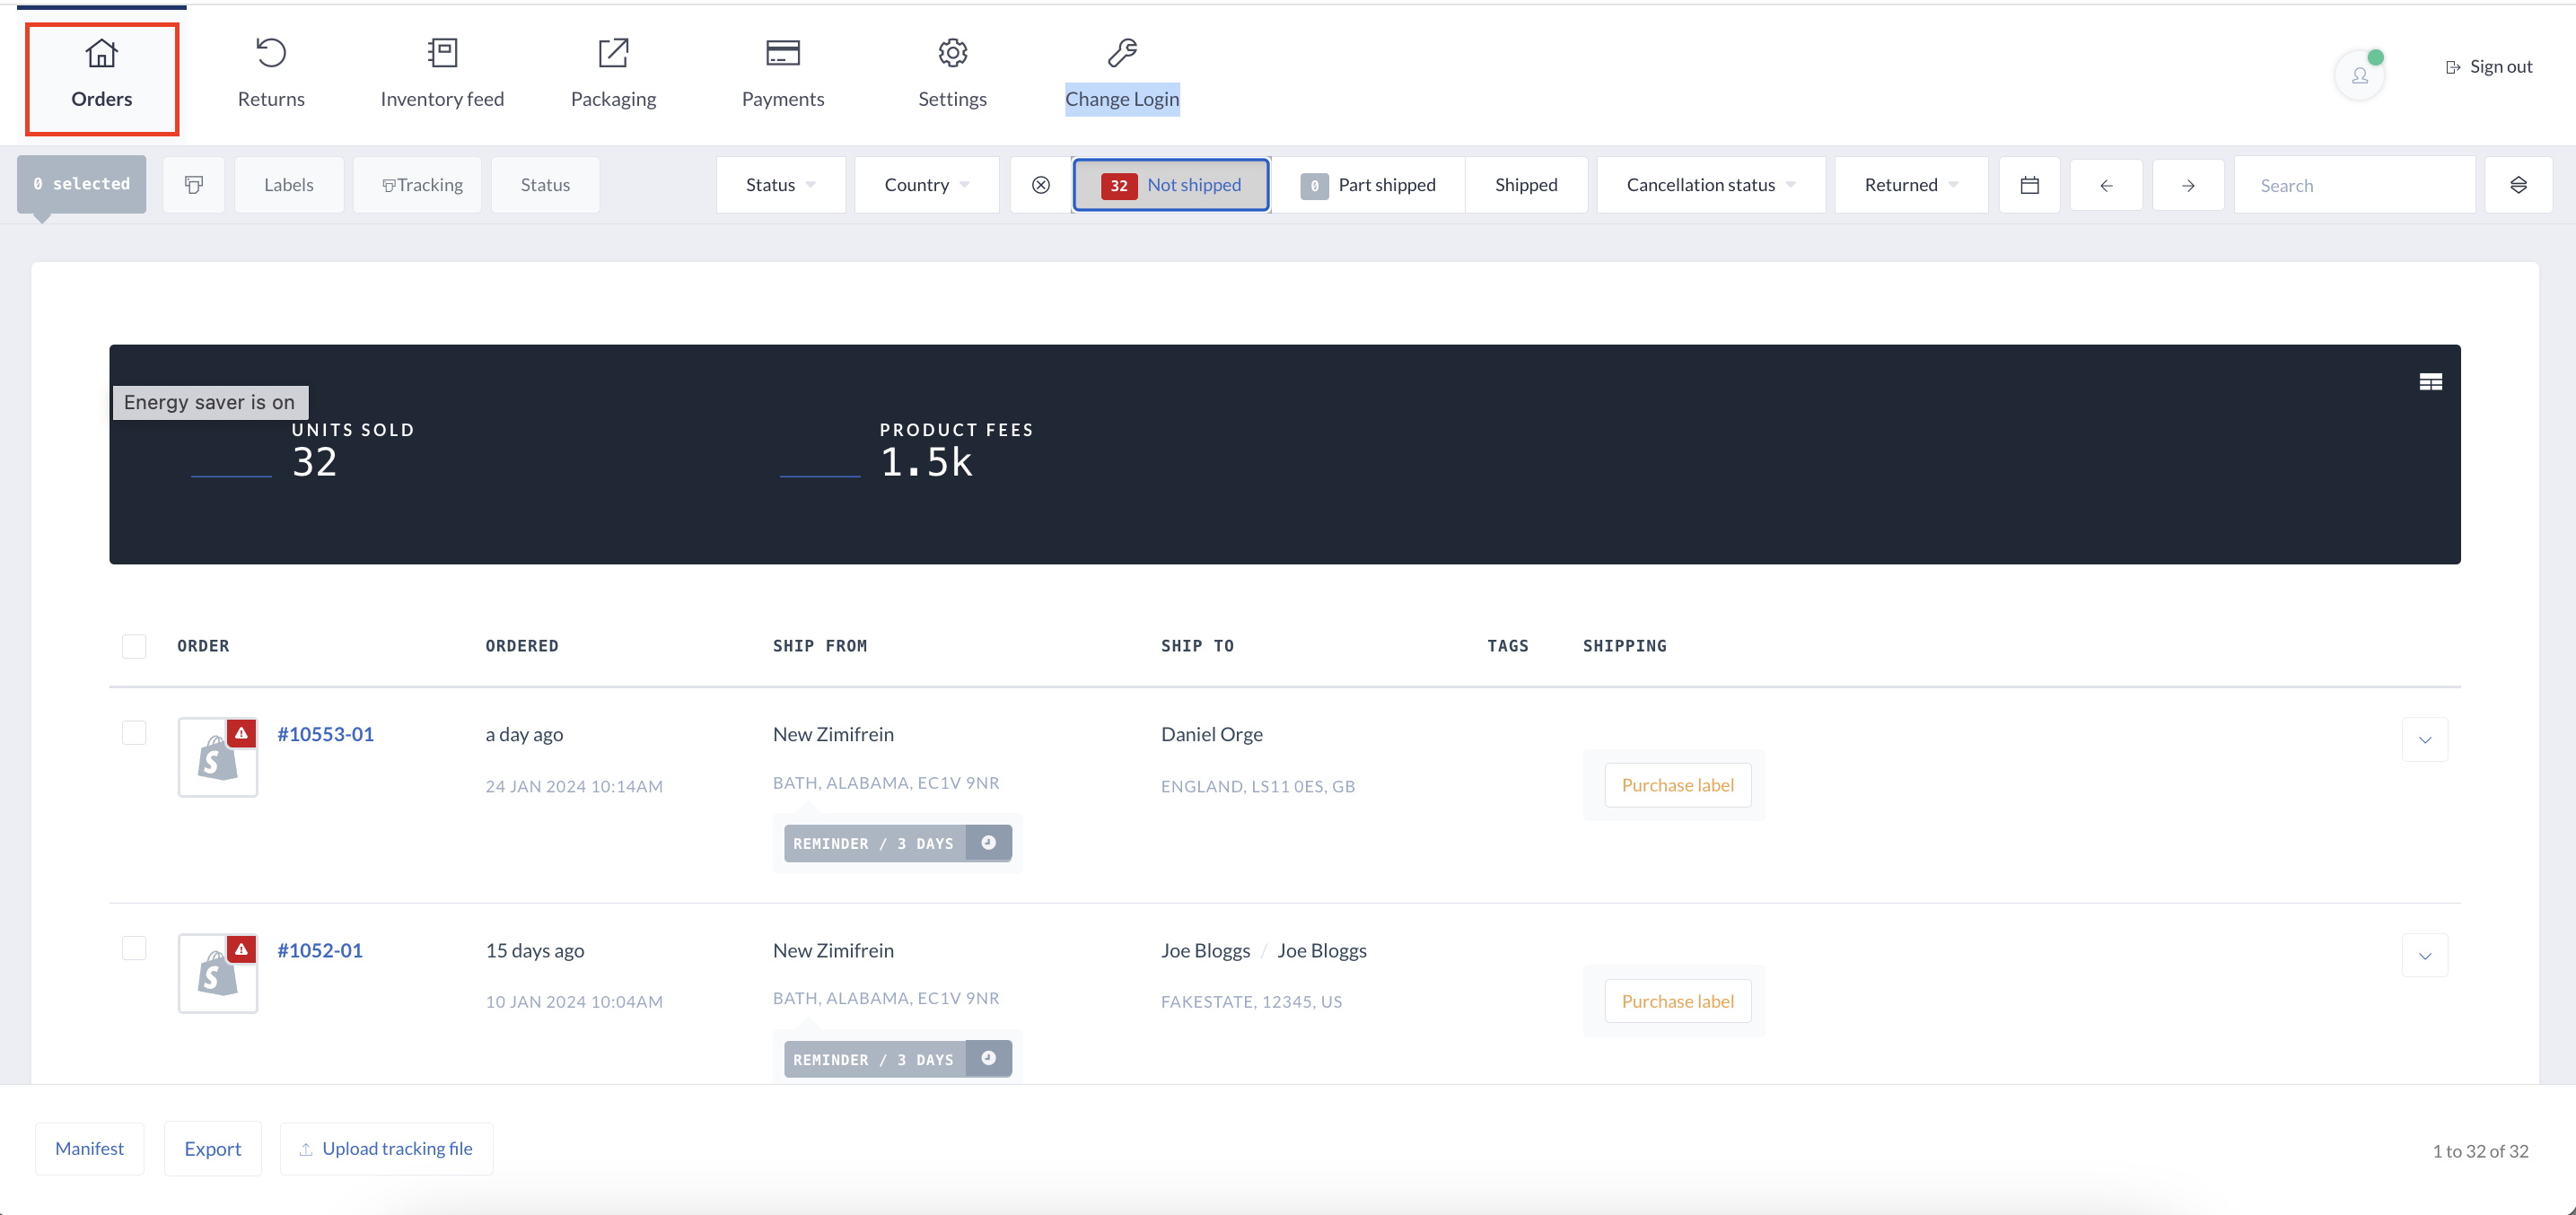
Task: Click the SHIP TO column header
Action: click(1197, 646)
